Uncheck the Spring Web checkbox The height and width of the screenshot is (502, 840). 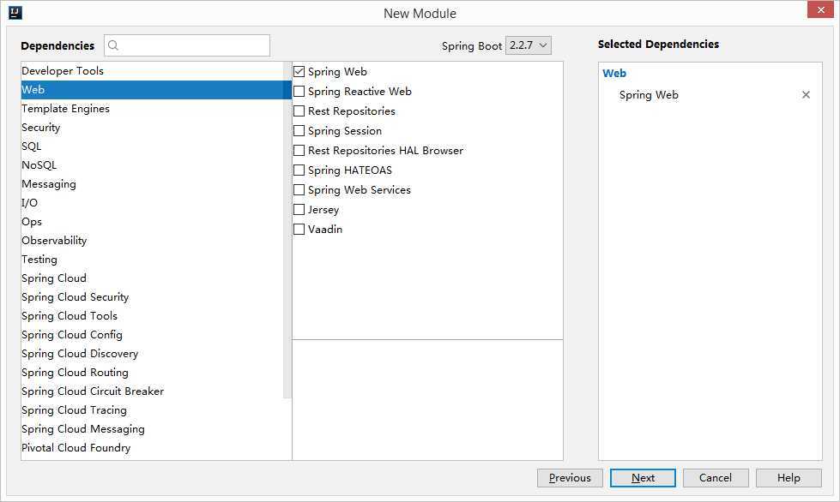[299, 72]
